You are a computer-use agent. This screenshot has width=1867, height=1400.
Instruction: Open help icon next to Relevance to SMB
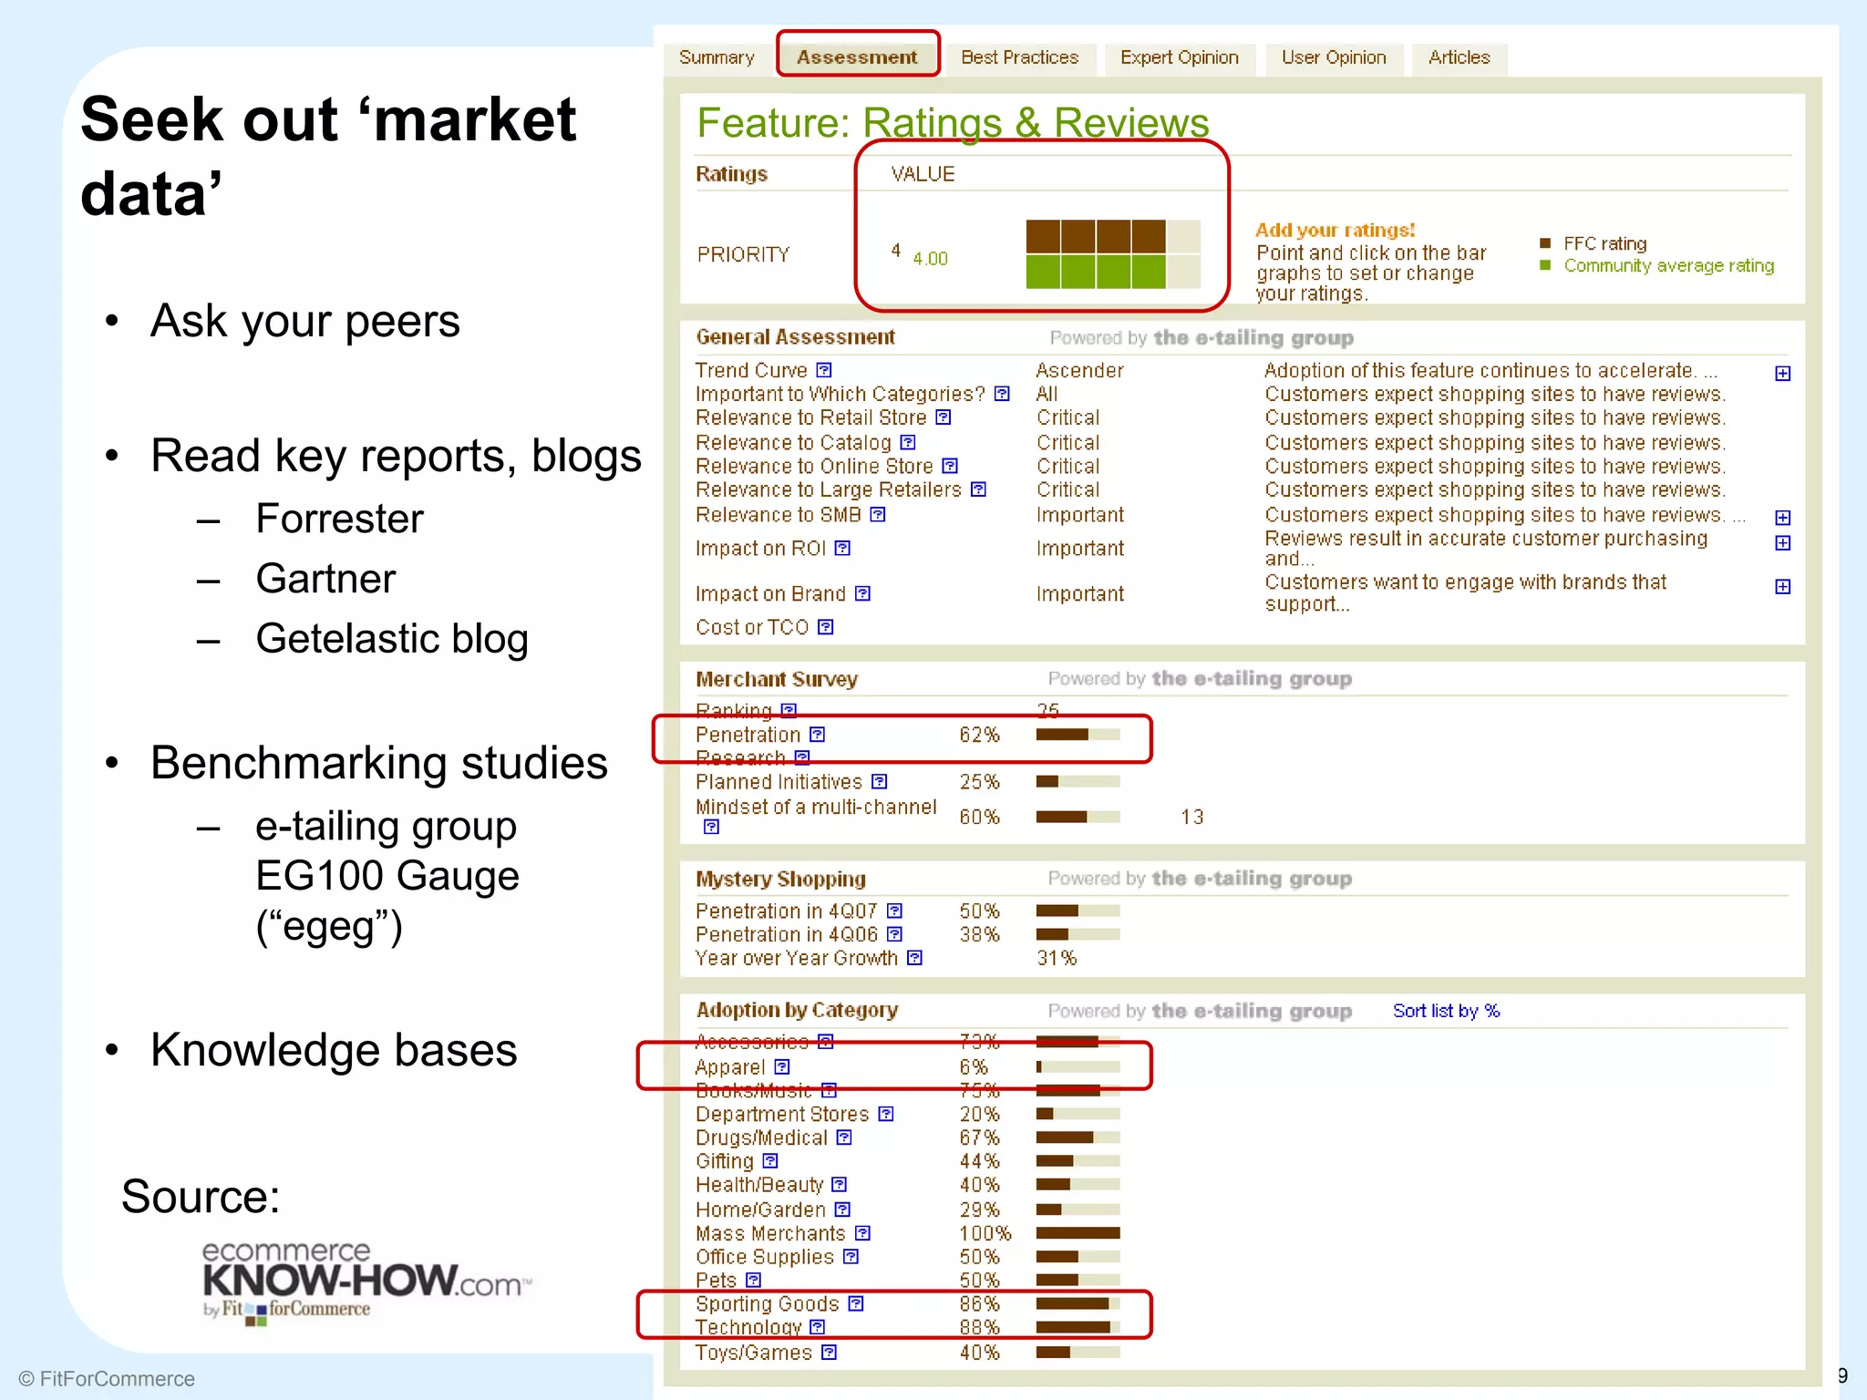click(x=878, y=514)
